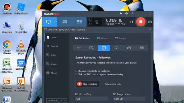Select around-mouse recording mode icon
Viewport: 184px width, 103px height.
point(116,48)
